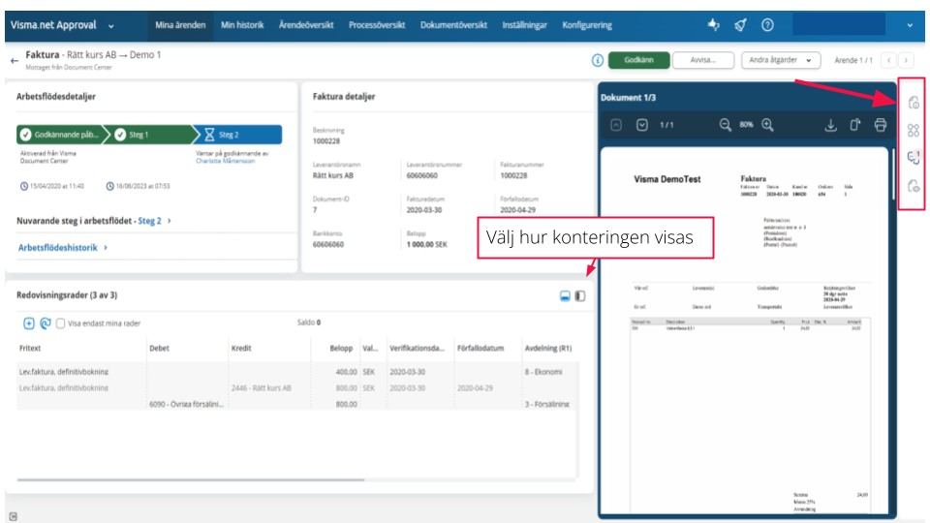The image size is (930, 523).
Task: Click cell 6090 - Övriga försälni...
Action: tap(186, 404)
